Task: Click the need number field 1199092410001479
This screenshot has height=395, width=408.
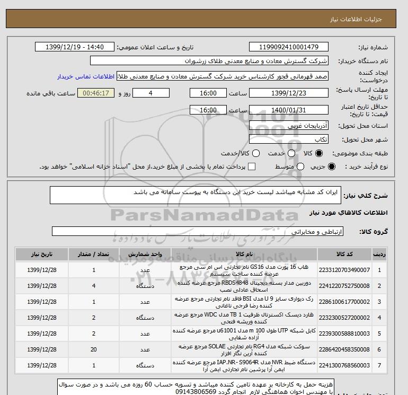Action: pos(289,47)
